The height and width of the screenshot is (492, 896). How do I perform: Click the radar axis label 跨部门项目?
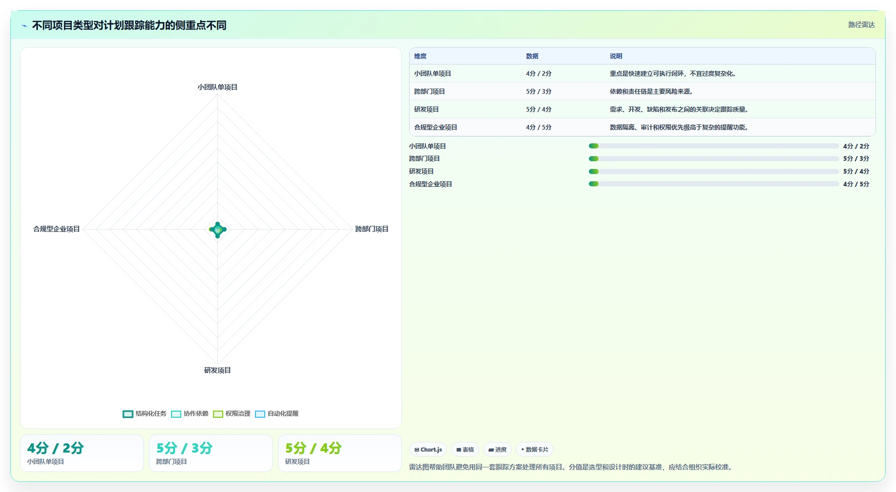(372, 229)
